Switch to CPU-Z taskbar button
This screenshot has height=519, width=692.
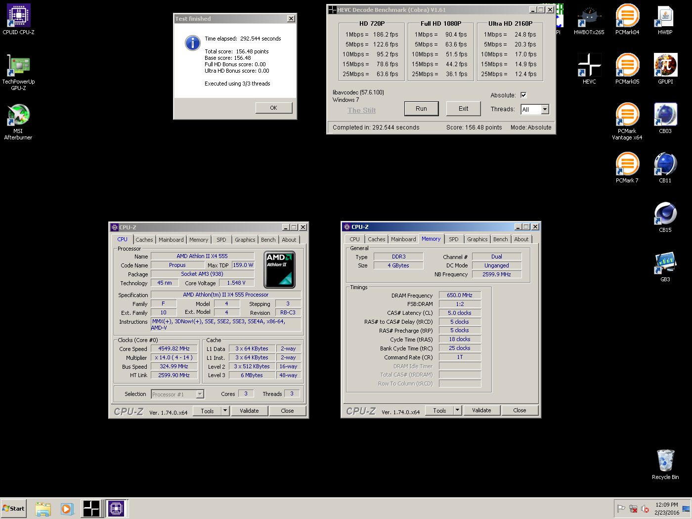116,509
